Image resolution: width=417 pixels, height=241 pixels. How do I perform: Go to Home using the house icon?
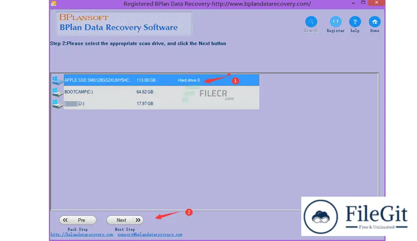point(375,22)
